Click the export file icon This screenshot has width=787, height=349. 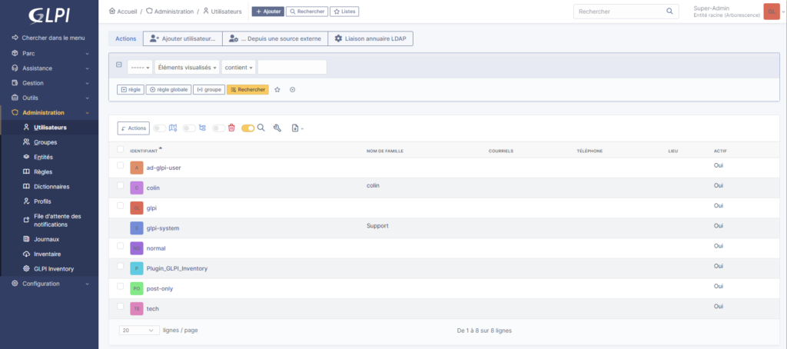[x=295, y=128]
